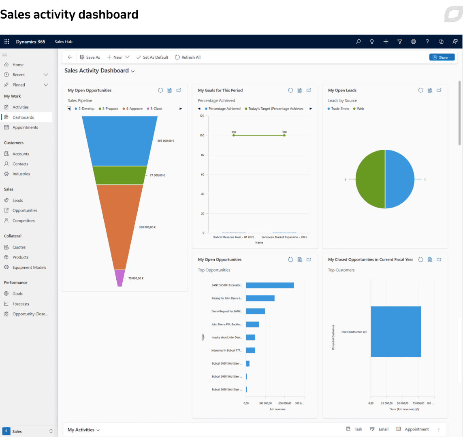Create a new Appointment activity
The image size is (463, 437).
click(x=412, y=429)
